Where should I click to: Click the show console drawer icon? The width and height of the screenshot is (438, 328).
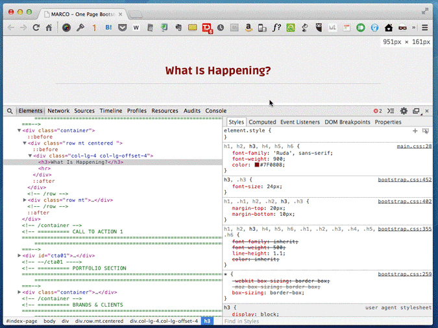(x=391, y=111)
